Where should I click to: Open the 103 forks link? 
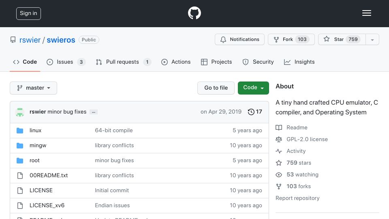pyautogui.click(x=299, y=186)
